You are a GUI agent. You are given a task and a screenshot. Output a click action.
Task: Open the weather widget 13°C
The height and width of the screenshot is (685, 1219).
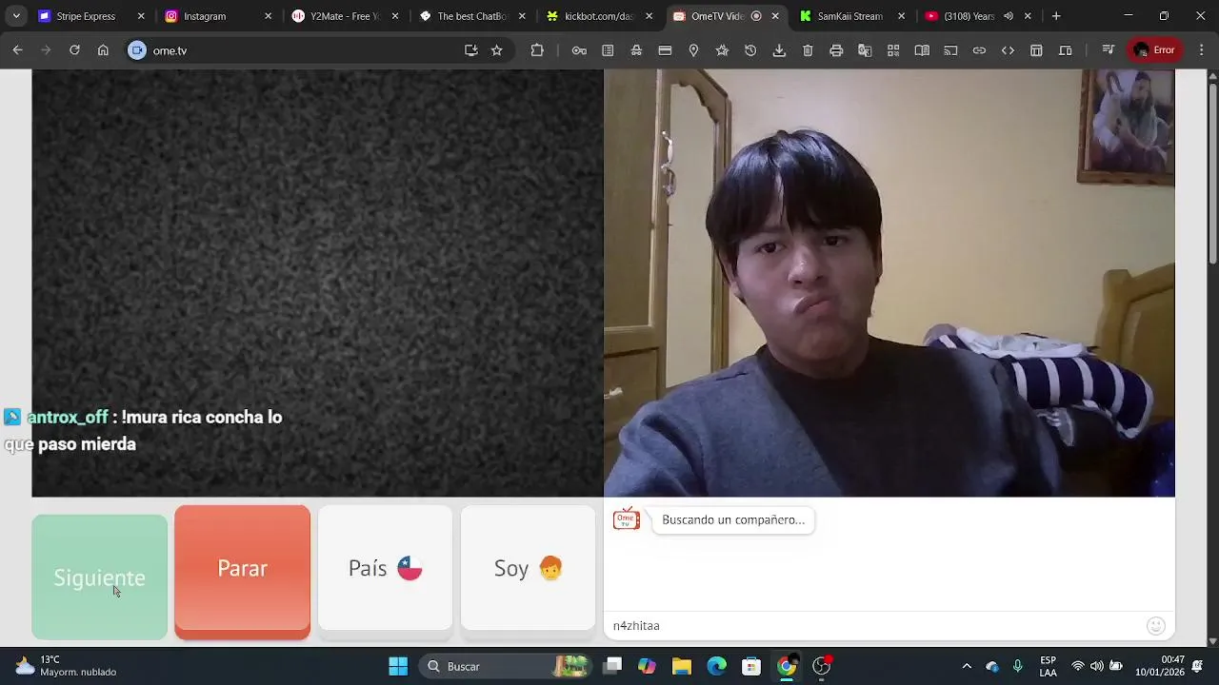tap(65, 666)
